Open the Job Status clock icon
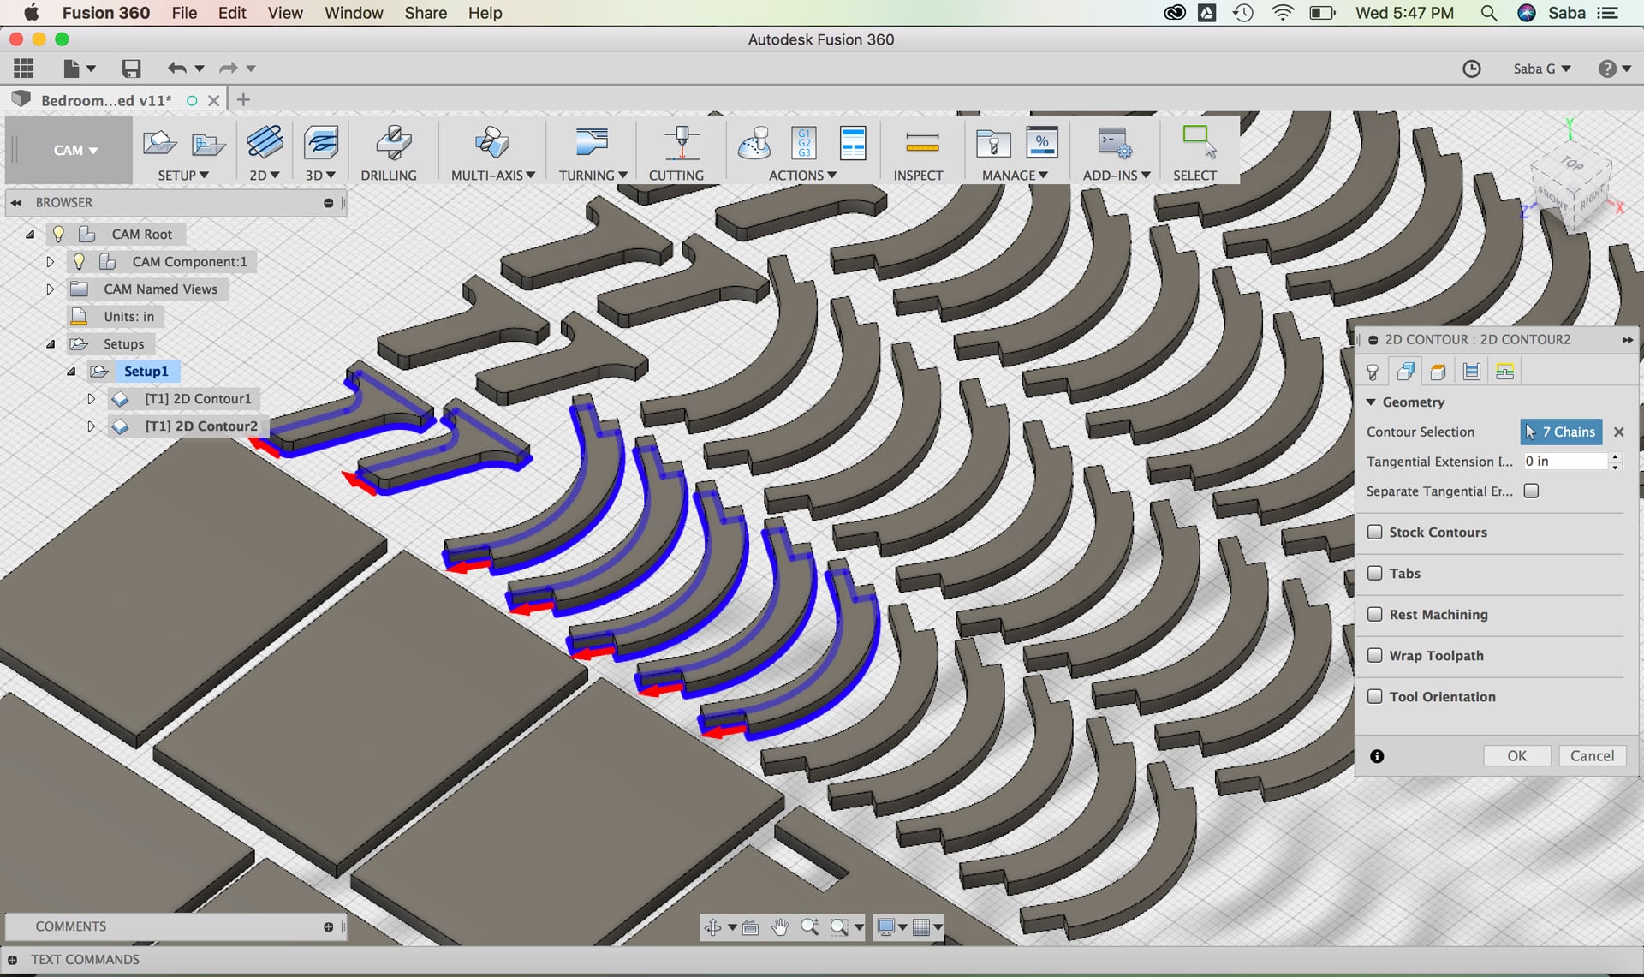Image resolution: width=1644 pixels, height=977 pixels. [x=1471, y=69]
